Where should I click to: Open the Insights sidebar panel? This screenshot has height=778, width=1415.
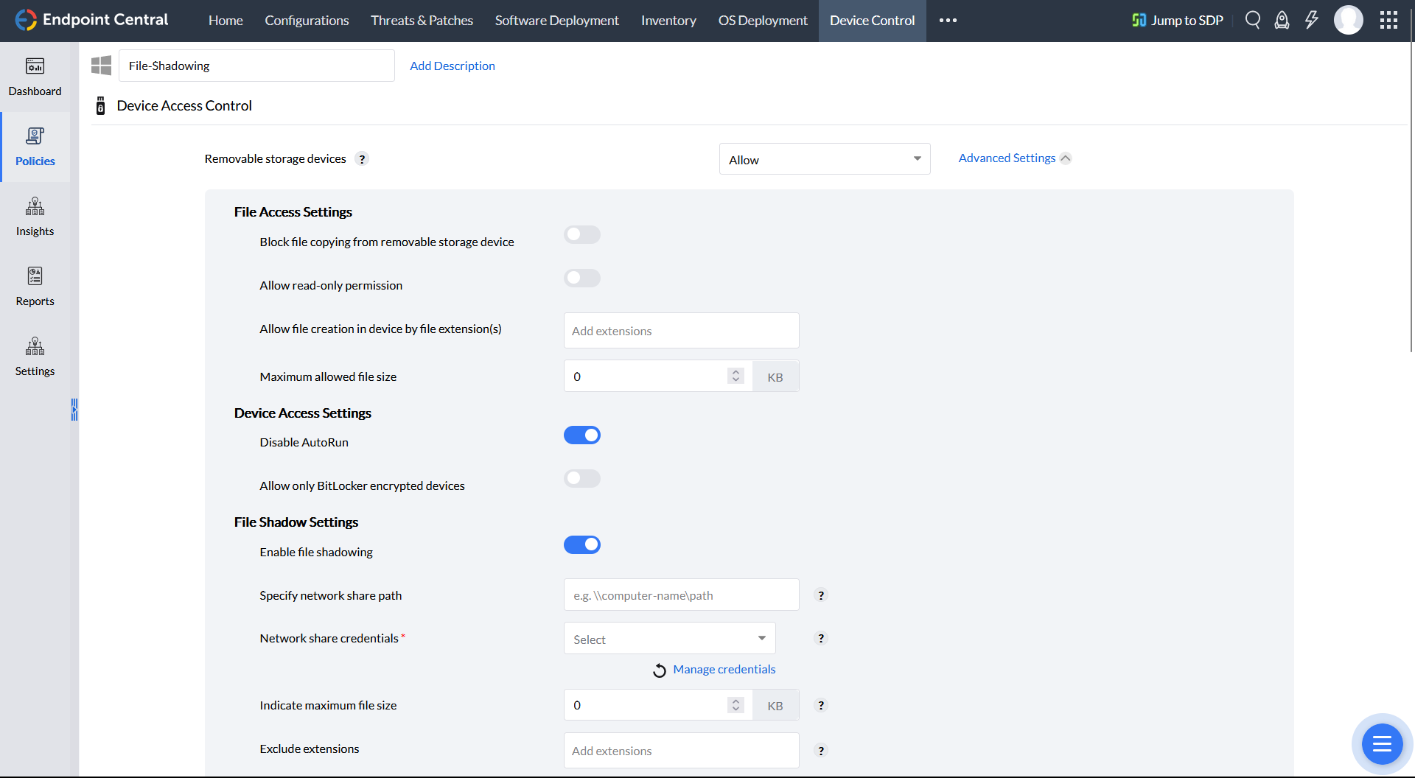(35, 217)
